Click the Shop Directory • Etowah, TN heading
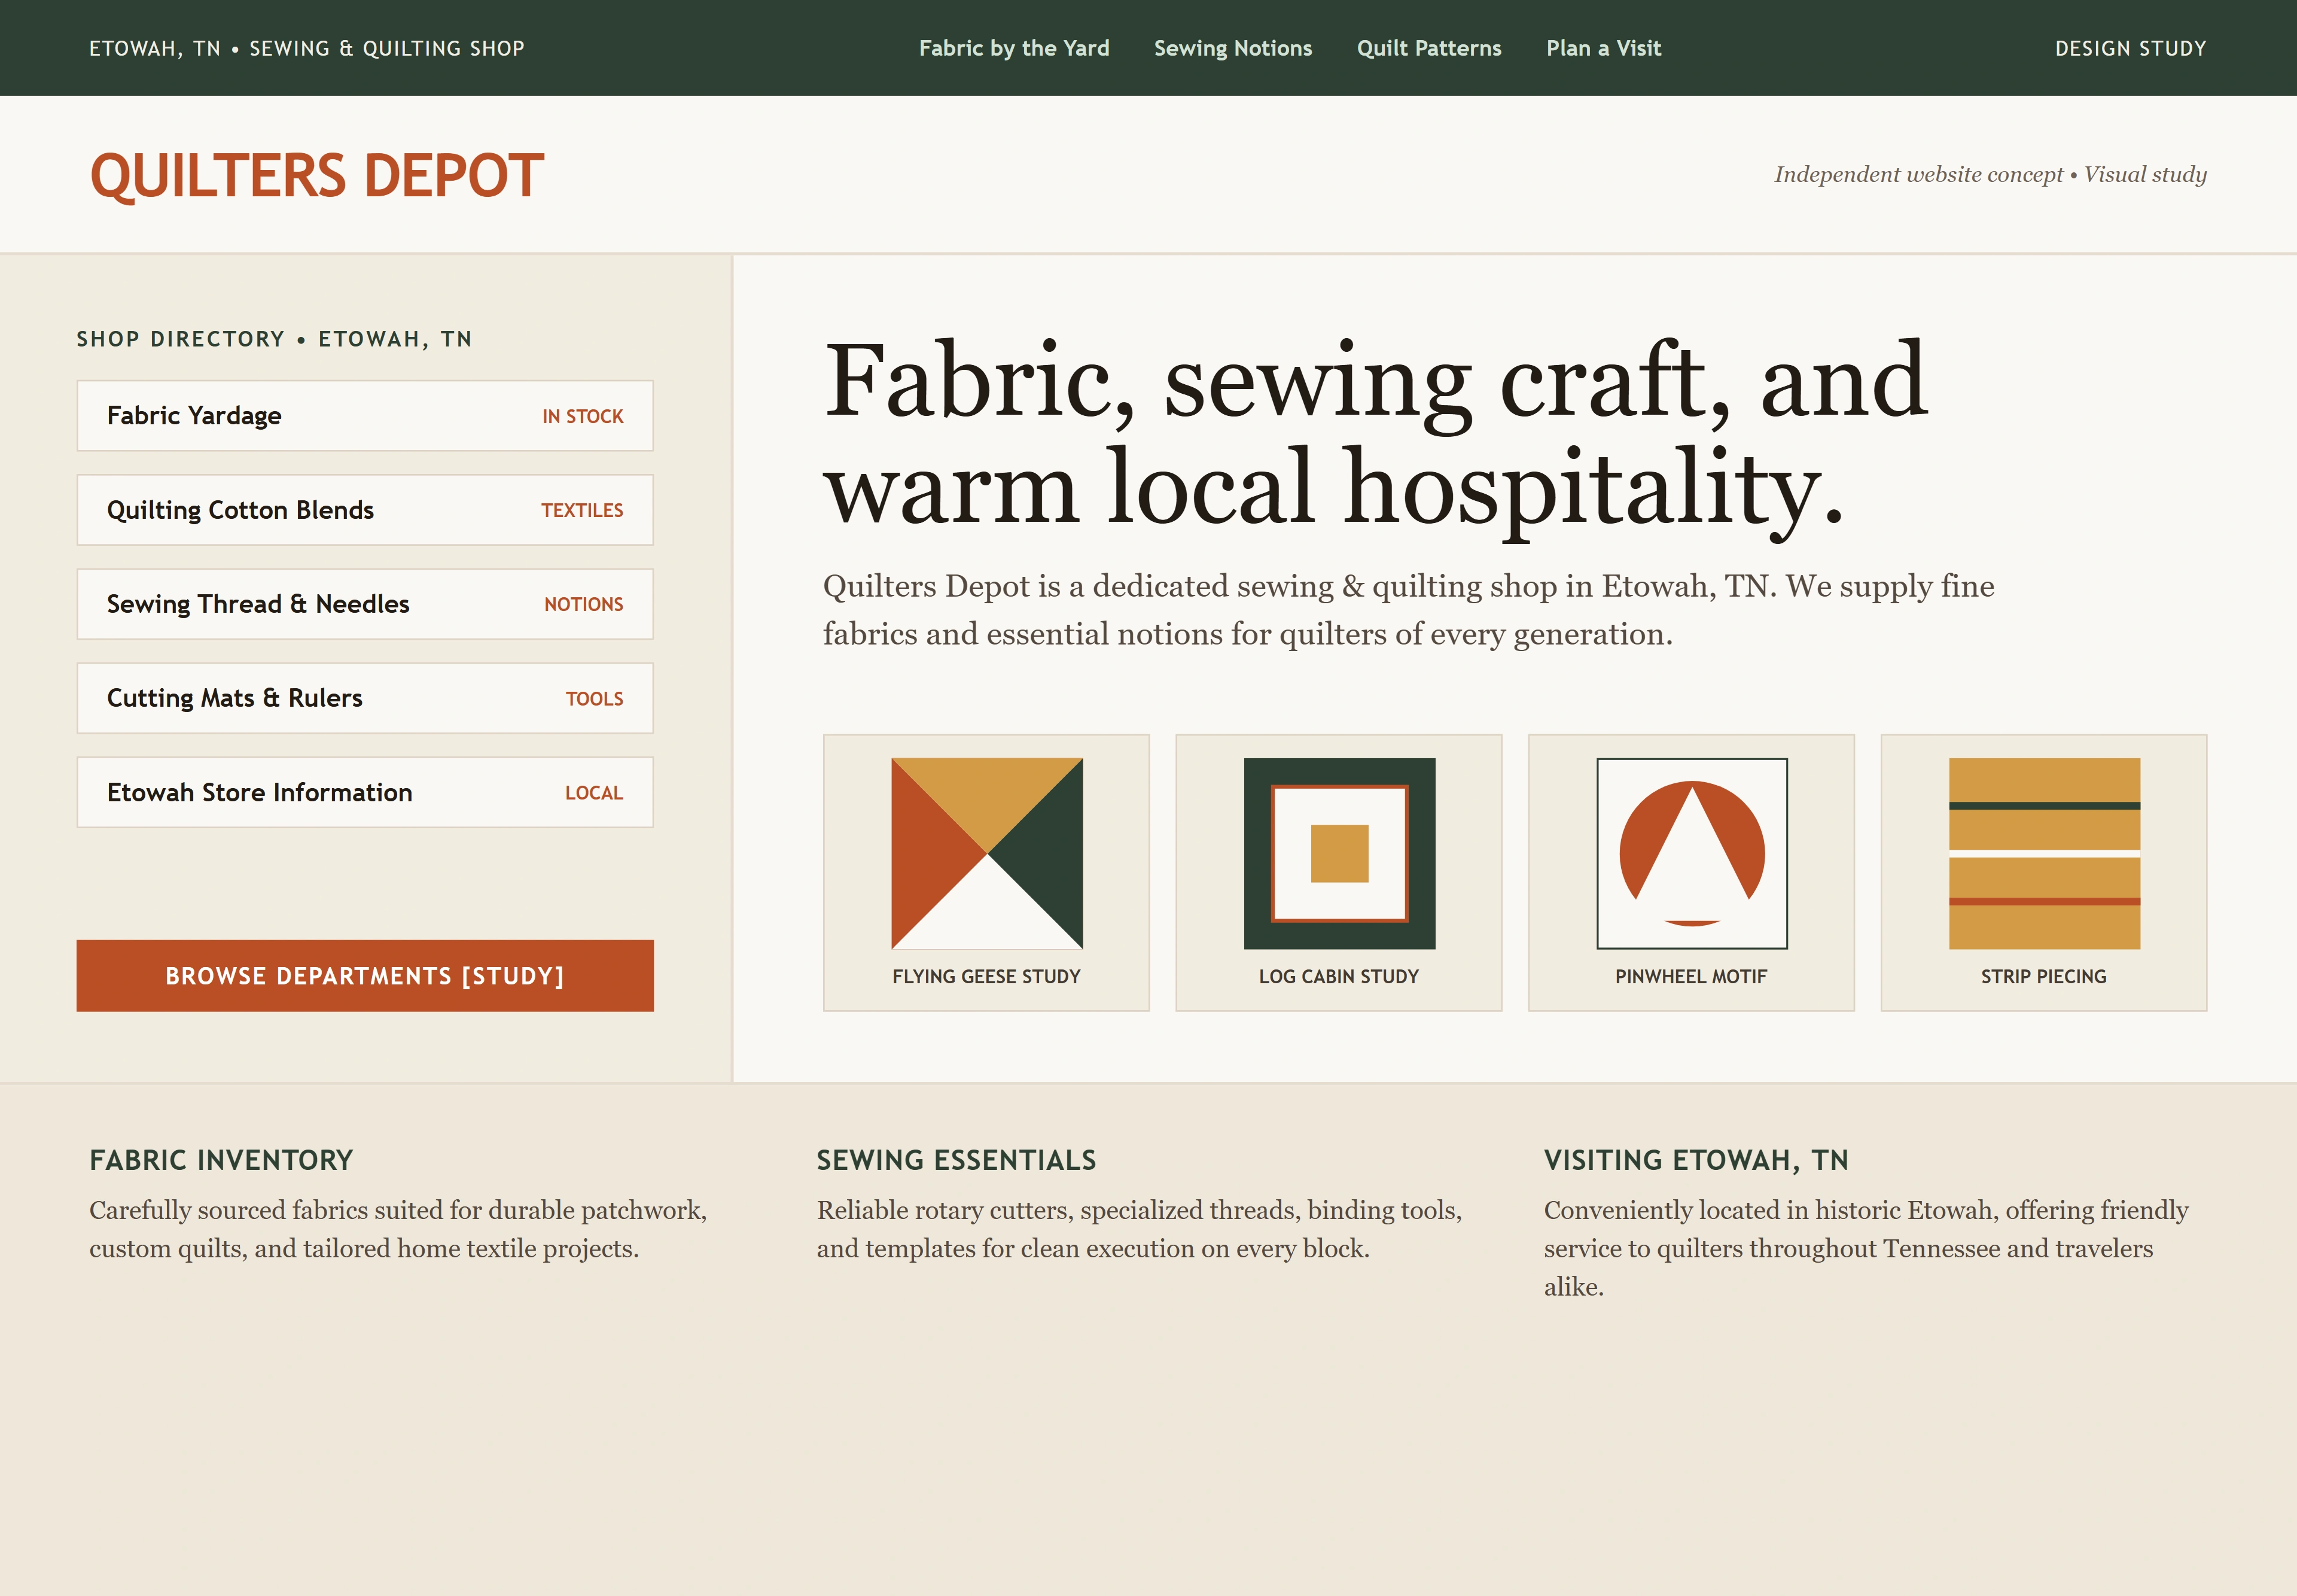 point(274,339)
